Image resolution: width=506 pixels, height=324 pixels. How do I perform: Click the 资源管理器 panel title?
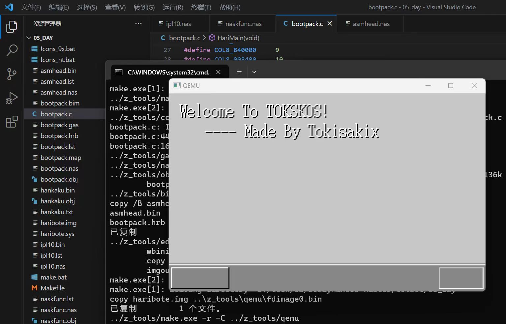[x=47, y=24]
